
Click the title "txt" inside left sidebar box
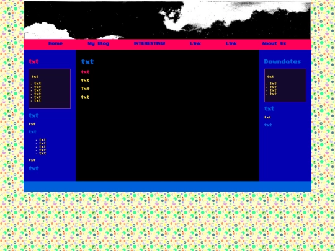[35, 77]
